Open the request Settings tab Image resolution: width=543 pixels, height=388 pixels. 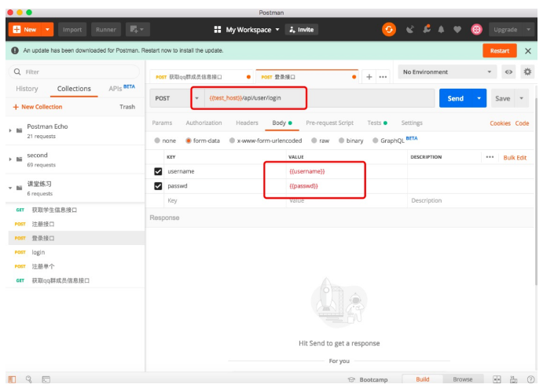(x=412, y=123)
